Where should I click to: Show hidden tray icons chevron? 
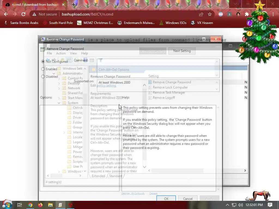(x=228, y=205)
